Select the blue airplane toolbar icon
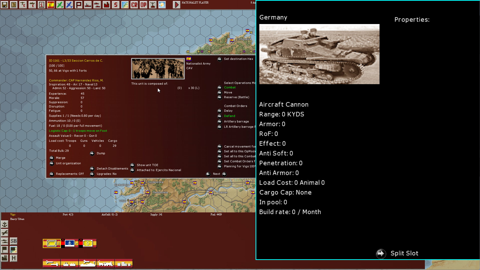 (69, 5)
